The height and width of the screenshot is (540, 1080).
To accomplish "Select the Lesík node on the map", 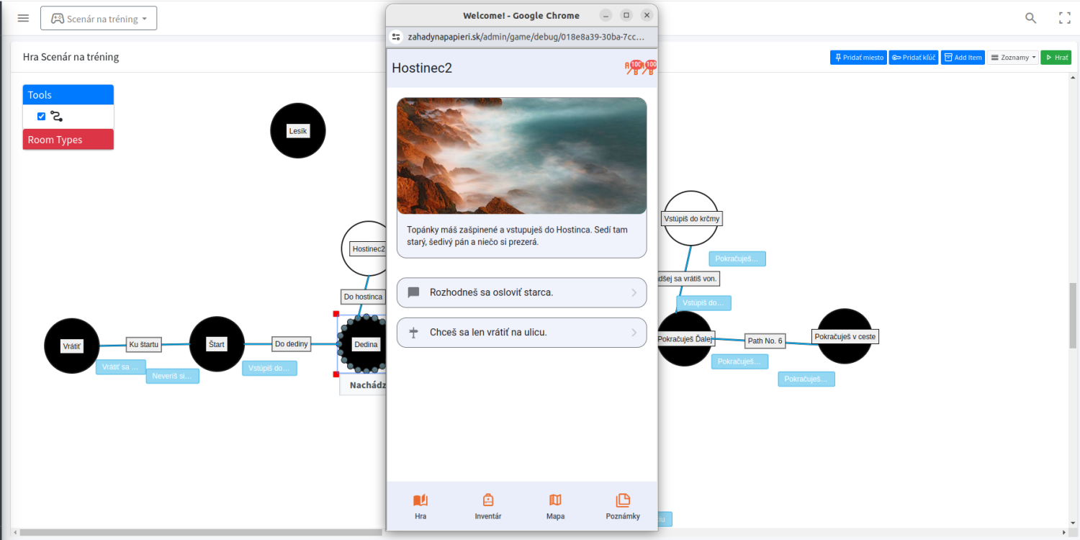I will pos(297,131).
